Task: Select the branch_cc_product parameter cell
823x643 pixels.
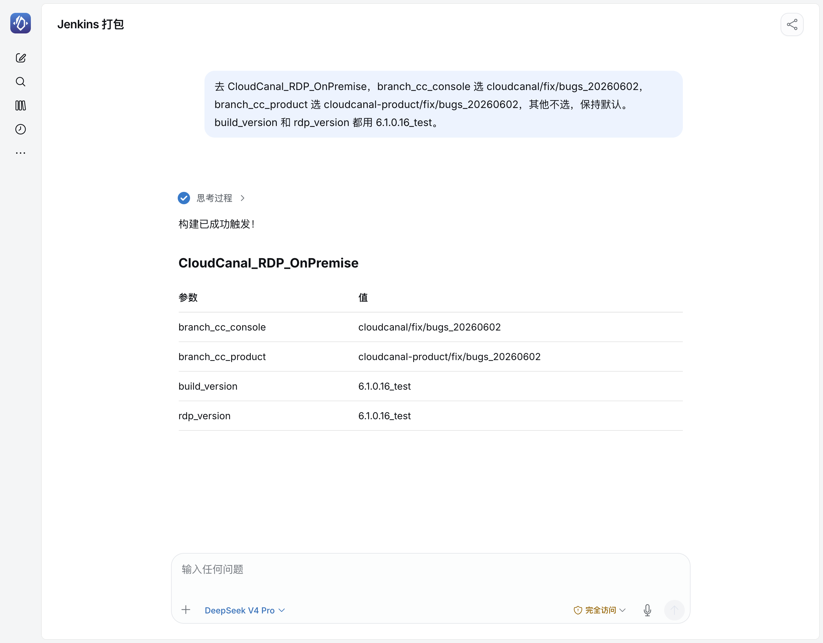Action: (x=222, y=357)
